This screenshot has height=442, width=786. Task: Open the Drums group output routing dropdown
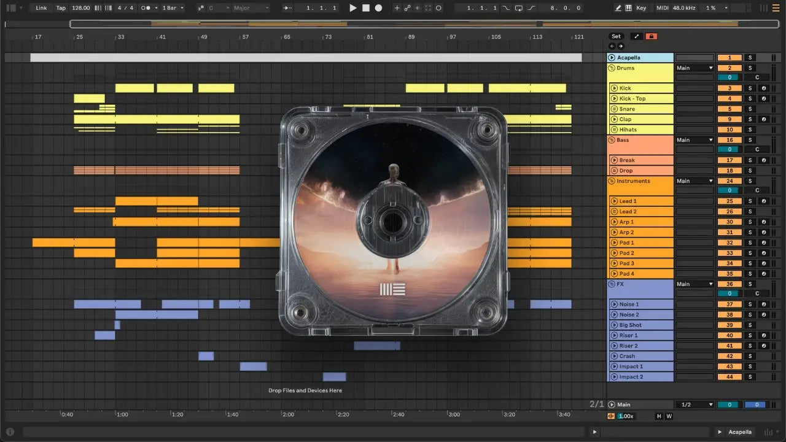coord(695,68)
